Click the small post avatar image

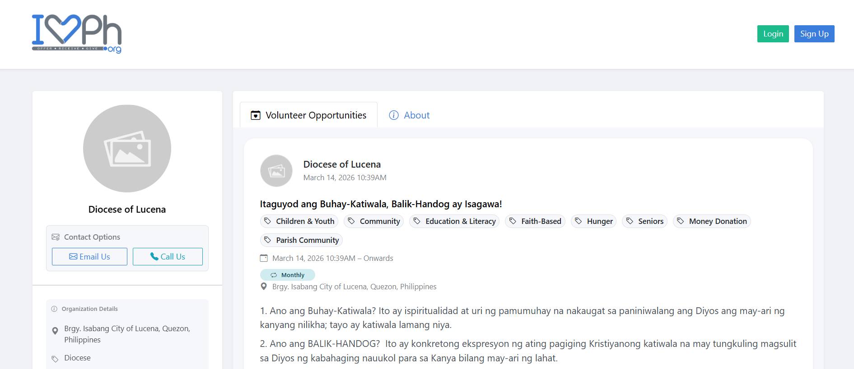276,171
